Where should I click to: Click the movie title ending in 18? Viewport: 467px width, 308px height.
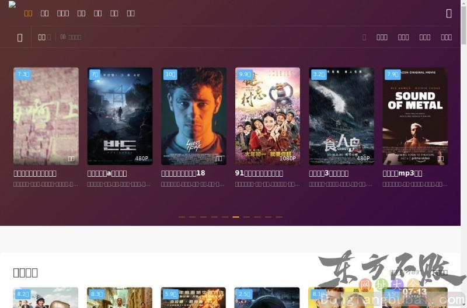click(x=183, y=173)
